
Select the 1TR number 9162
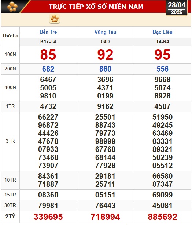pyautogui.click(x=105, y=106)
